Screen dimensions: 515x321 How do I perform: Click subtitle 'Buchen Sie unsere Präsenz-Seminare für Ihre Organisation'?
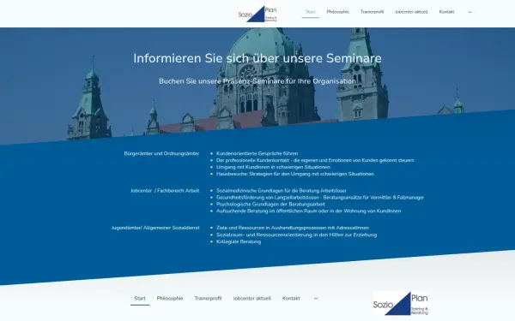point(257,81)
